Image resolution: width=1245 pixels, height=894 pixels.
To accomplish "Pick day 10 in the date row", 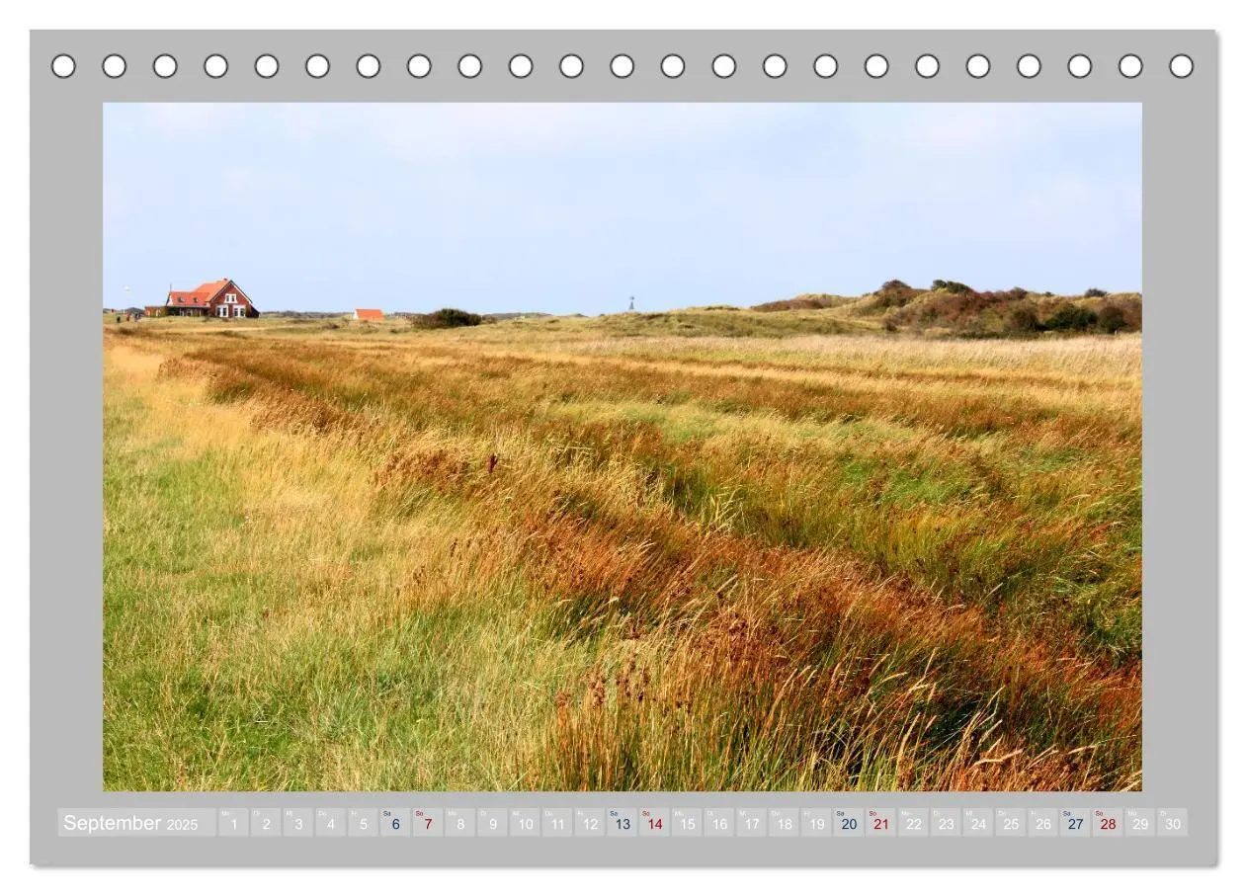I will tap(525, 823).
